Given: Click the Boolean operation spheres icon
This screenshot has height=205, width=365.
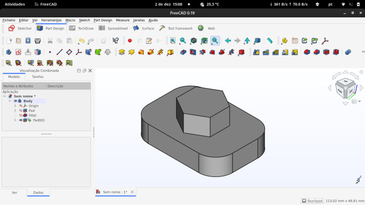Looking at the screenshot, I should (x=348, y=52).
